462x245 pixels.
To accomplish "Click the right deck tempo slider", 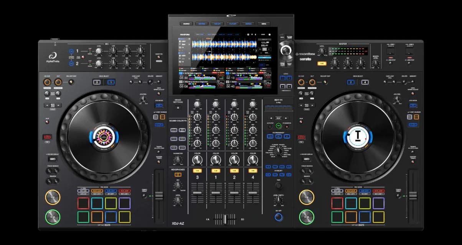I will [412, 196].
